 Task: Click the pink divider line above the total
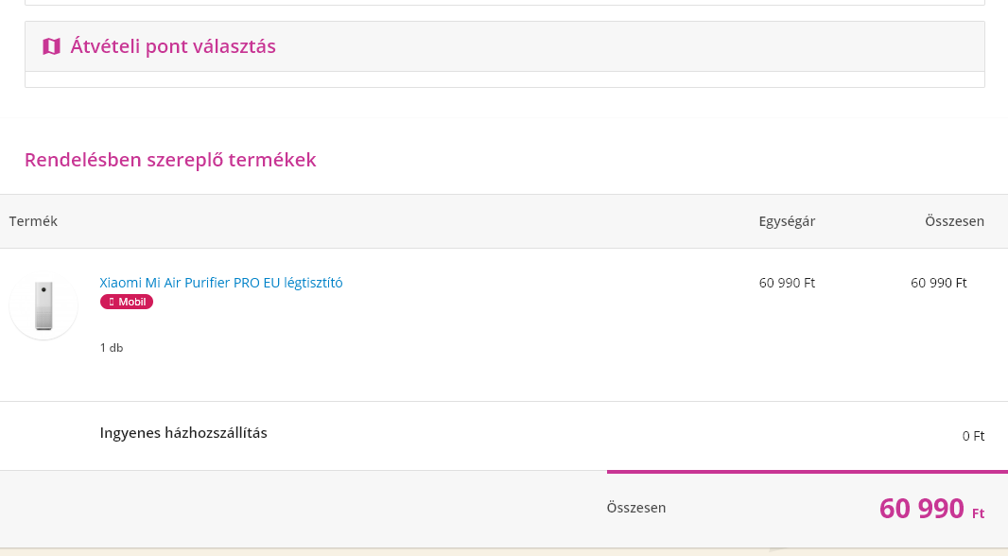tap(808, 472)
